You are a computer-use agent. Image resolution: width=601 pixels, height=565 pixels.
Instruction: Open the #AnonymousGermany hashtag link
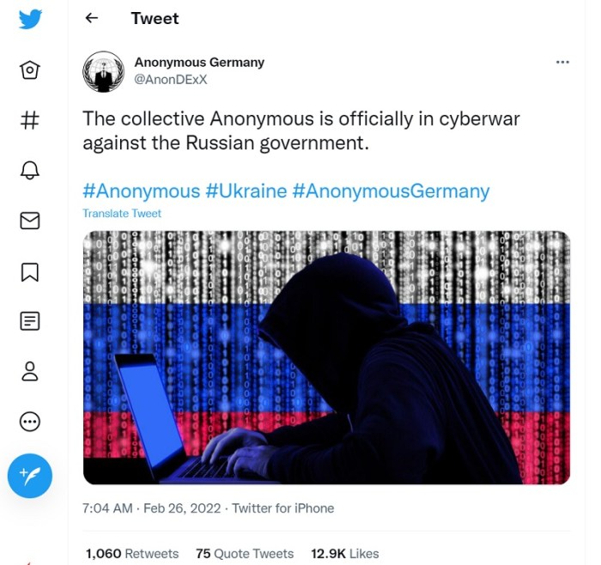391,191
